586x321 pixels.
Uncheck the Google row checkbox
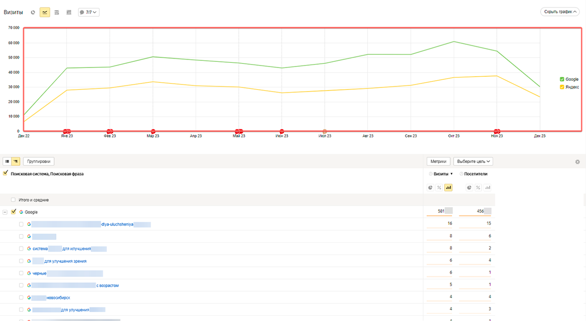click(13, 212)
